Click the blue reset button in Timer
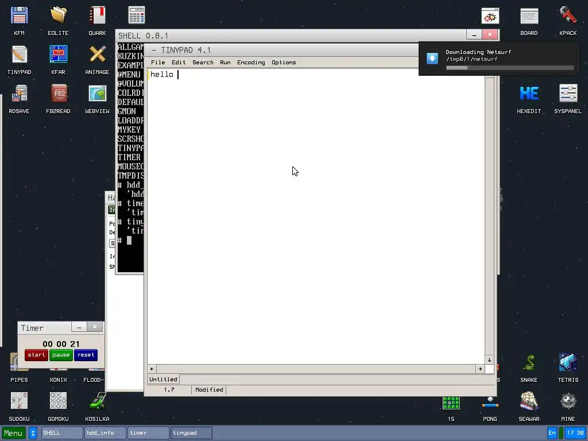Image resolution: width=588 pixels, height=441 pixels. click(x=86, y=355)
